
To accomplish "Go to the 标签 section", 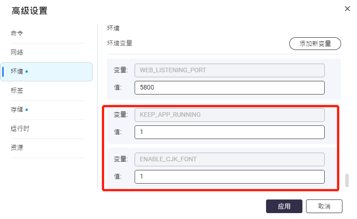I will (x=17, y=91).
